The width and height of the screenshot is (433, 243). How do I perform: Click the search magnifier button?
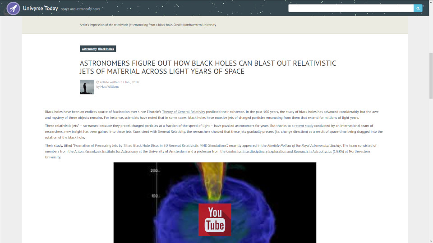(x=418, y=8)
